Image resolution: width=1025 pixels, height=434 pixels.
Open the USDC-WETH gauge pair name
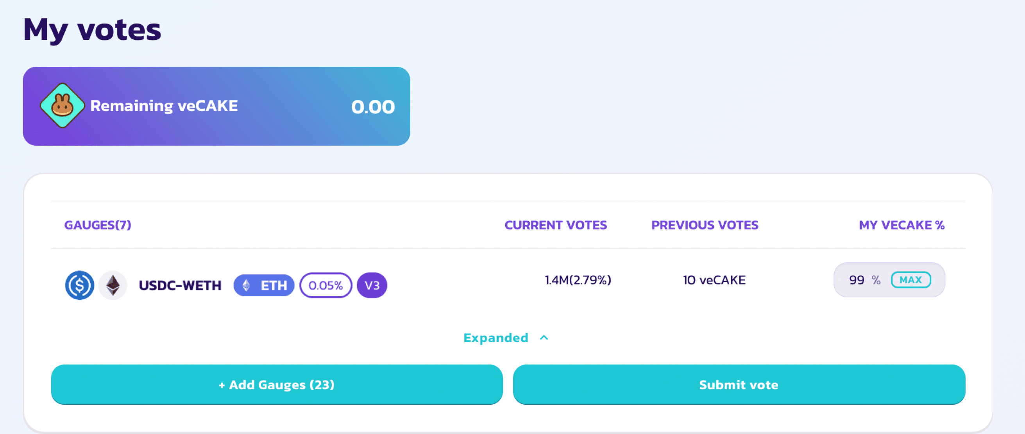point(180,285)
